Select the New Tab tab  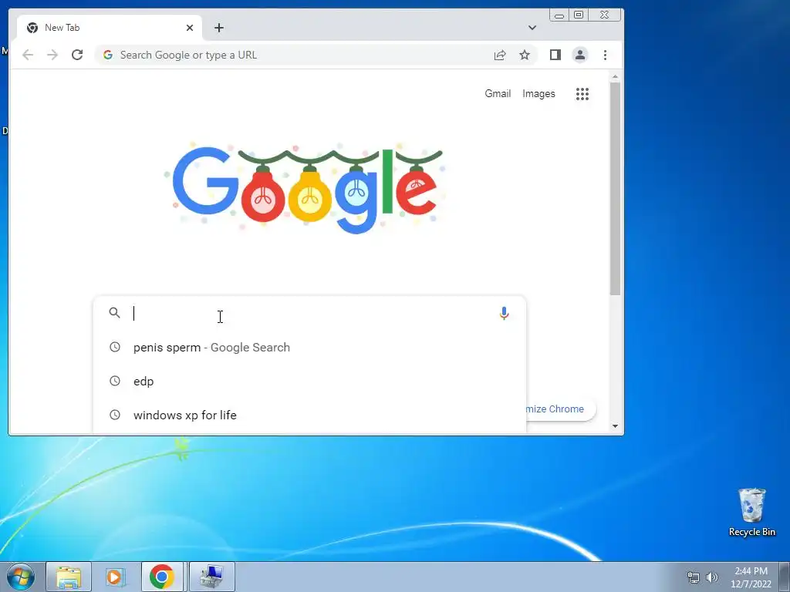pos(110,28)
